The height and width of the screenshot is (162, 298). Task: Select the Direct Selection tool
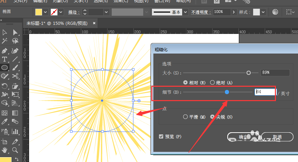(x=15, y=32)
